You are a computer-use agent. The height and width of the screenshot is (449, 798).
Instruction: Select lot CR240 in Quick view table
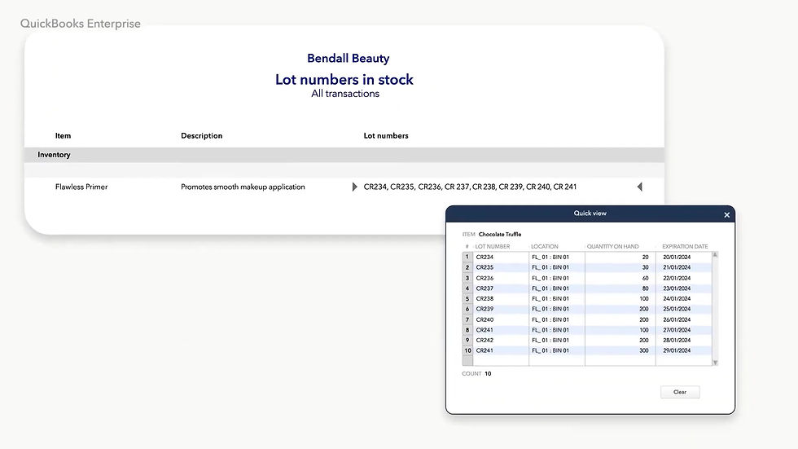pyautogui.click(x=484, y=319)
